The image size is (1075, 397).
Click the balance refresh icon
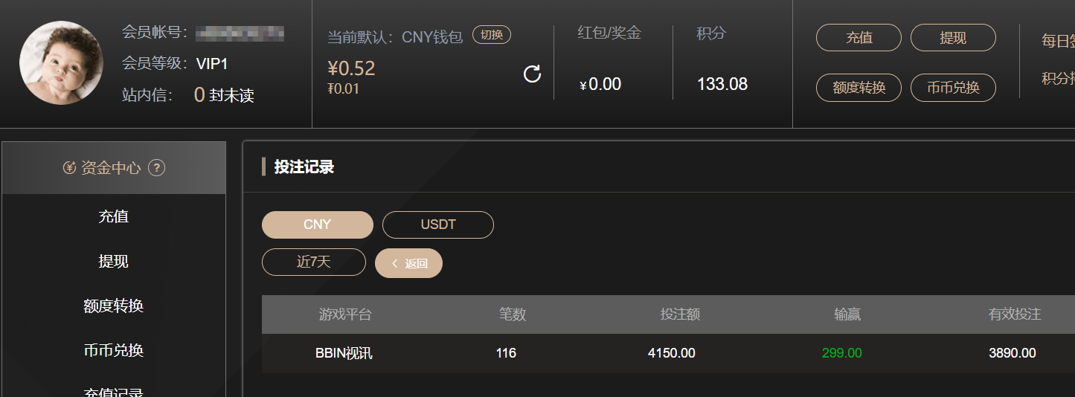(x=532, y=74)
